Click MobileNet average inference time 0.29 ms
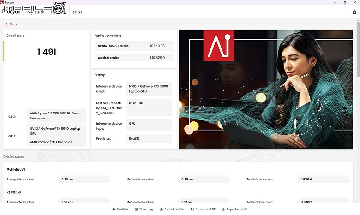This screenshot has height=215, width=360. 84,179
